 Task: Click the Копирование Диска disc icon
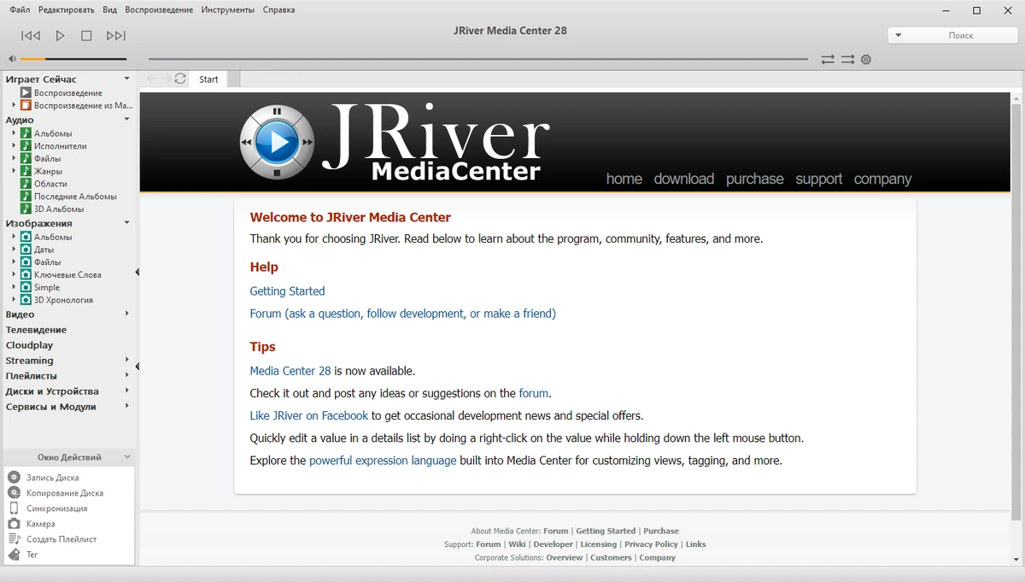pos(14,493)
